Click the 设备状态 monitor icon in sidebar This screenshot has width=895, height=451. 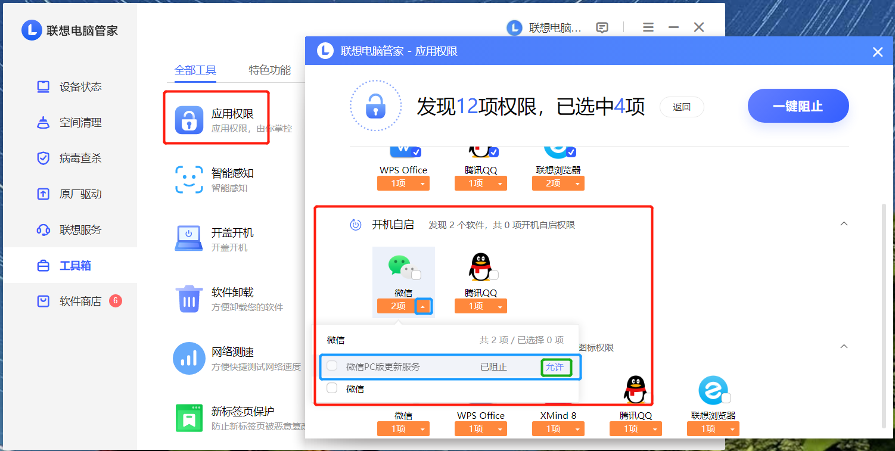pos(43,87)
